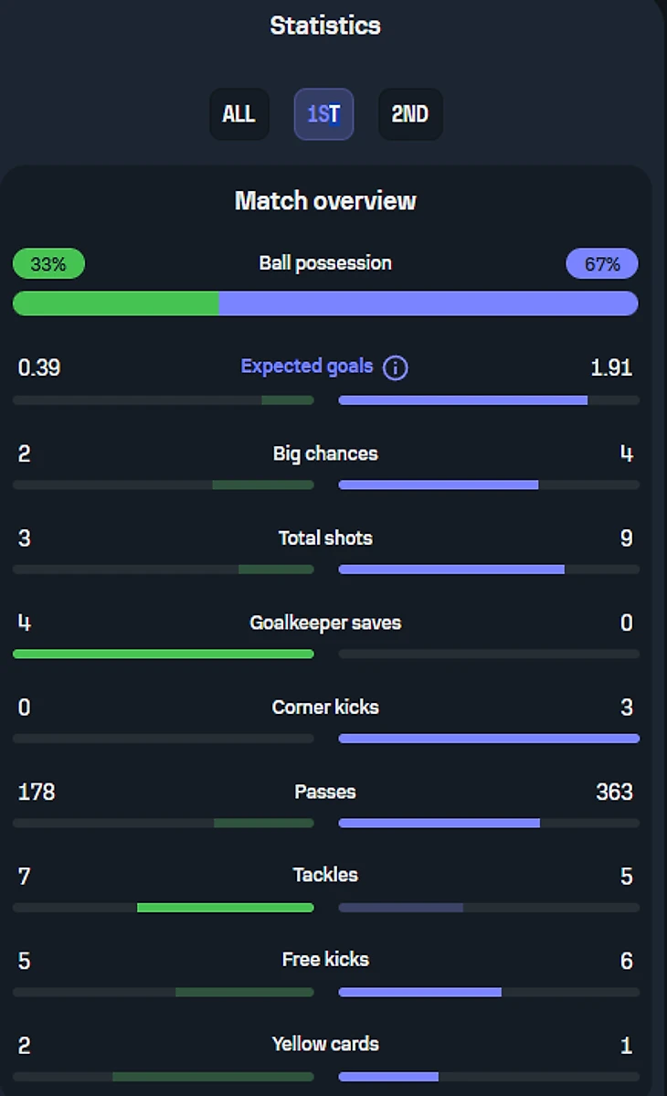The width and height of the screenshot is (667, 1096).
Task: Click the green Tackles bar
Action: 225,908
